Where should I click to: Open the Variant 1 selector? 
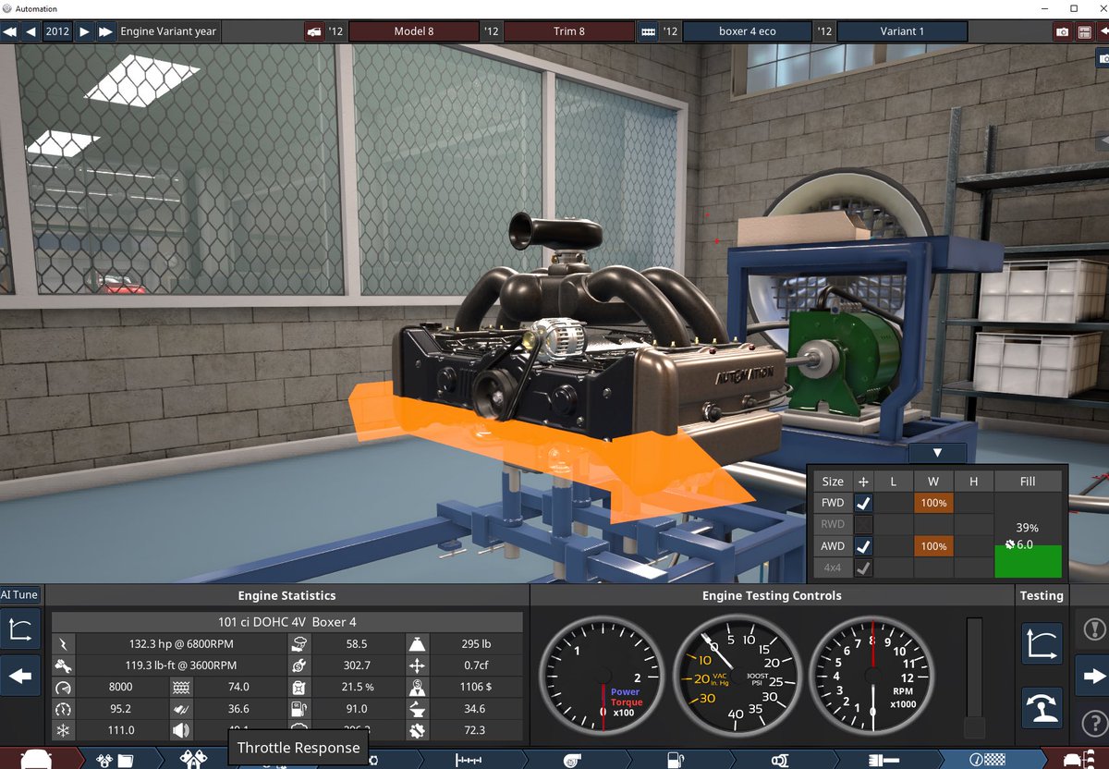[x=902, y=31]
